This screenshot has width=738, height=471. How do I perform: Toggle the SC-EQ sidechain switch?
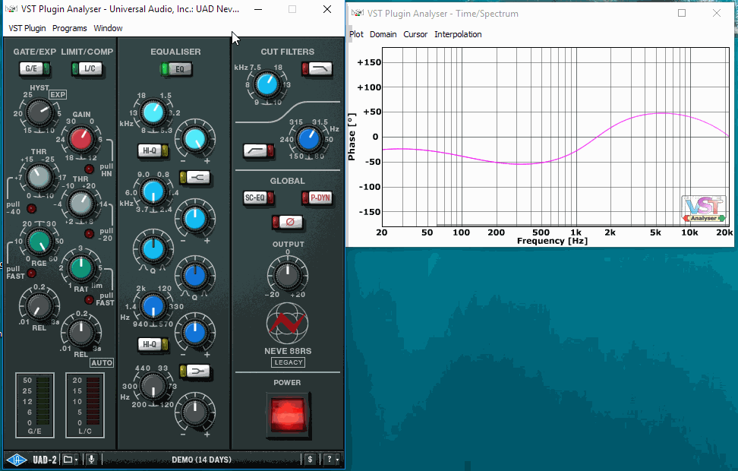pyautogui.click(x=259, y=198)
